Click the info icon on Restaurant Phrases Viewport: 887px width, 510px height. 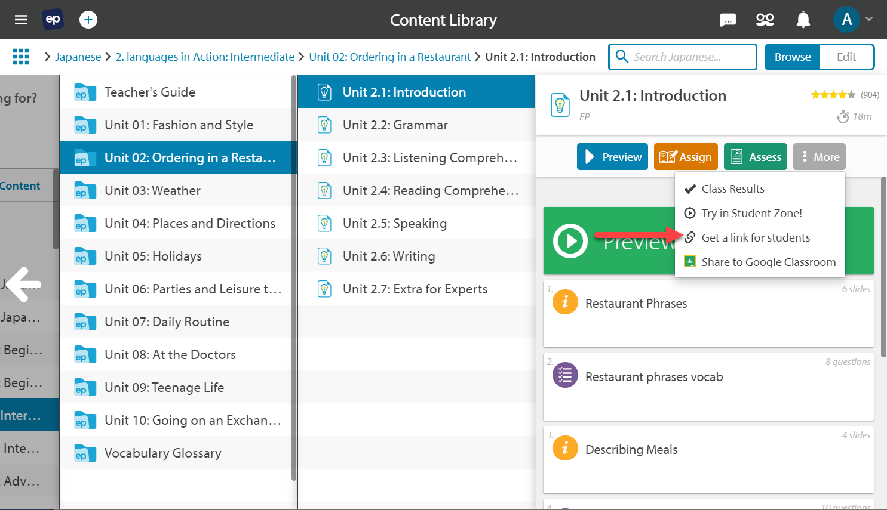tap(565, 302)
